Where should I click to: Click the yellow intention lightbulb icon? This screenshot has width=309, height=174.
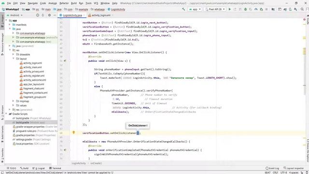(x=73, y=132)
